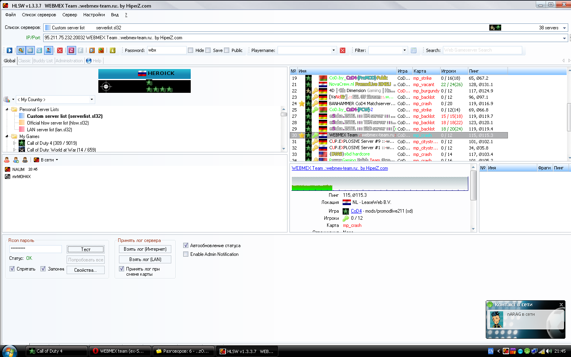Clear the Playername field with red X

pyautogui.click(x=343, y=50)
